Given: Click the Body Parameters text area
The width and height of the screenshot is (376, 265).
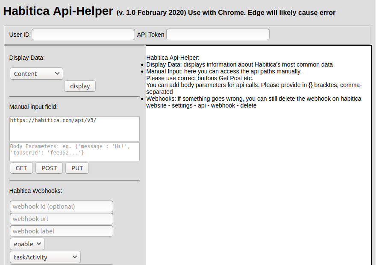Looking at the screenshot, I should tap(75, 152).
